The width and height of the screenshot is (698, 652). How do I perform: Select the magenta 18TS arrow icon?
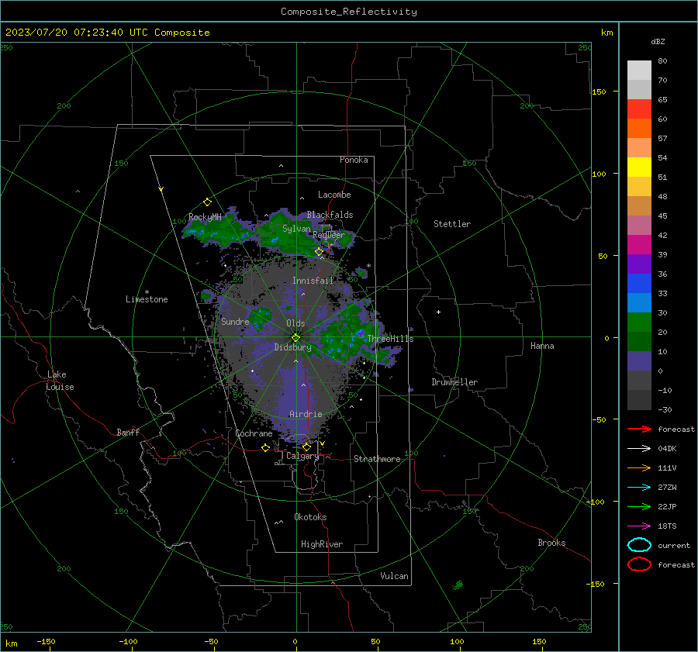(639, 526)
